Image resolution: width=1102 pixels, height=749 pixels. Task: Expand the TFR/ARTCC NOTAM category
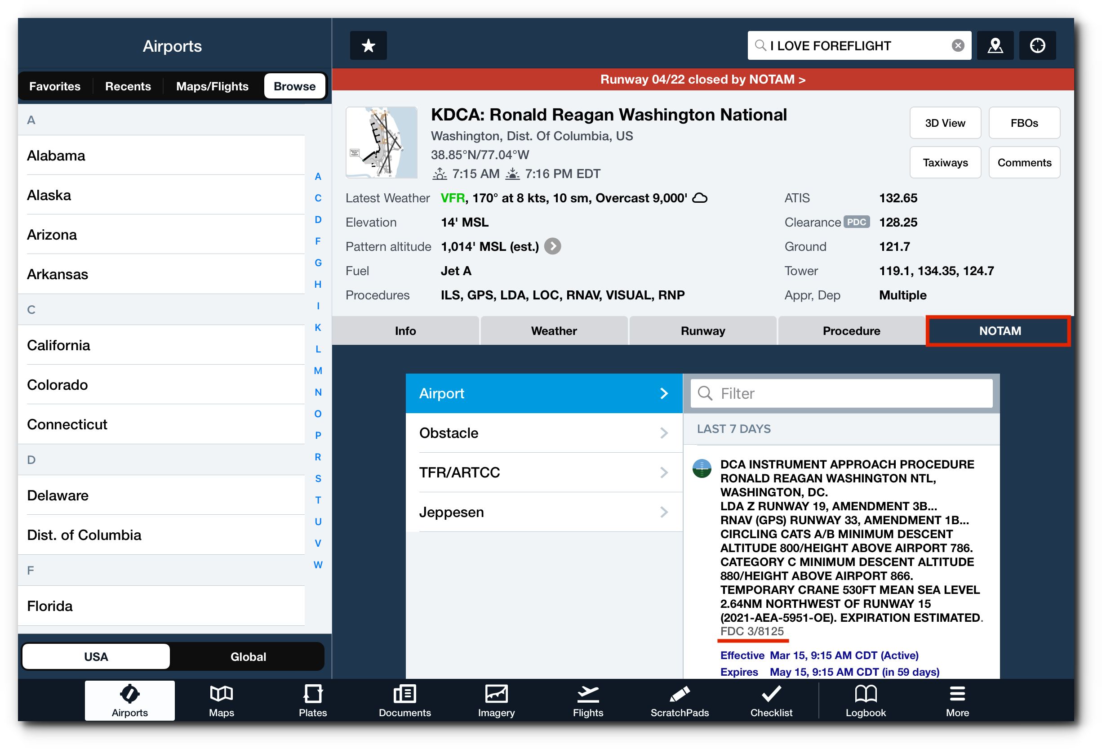coord(544,473)
